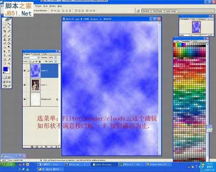Select the Healing Brush tool
Viewport: 216px width, 172px height.
pyautogui.click(x=5, y=36)
